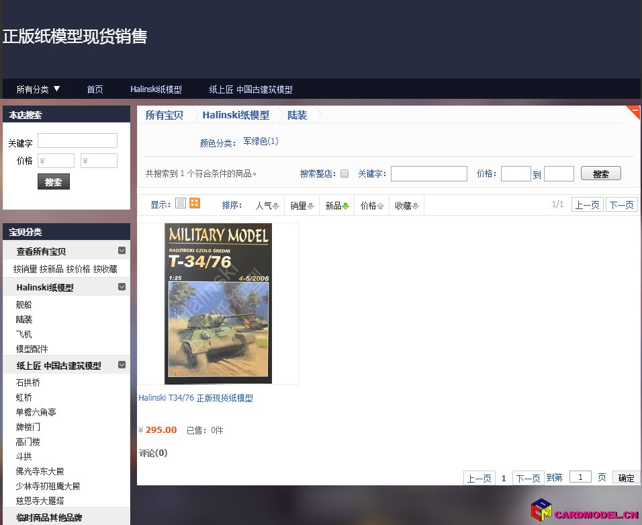Sort results by 新品 newest
Viewport: 642px width, 525px height.
point(337,206)
